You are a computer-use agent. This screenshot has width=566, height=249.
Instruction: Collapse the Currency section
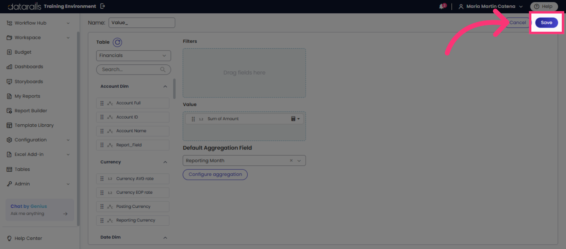pyautogui.click(x=165, y=162)
